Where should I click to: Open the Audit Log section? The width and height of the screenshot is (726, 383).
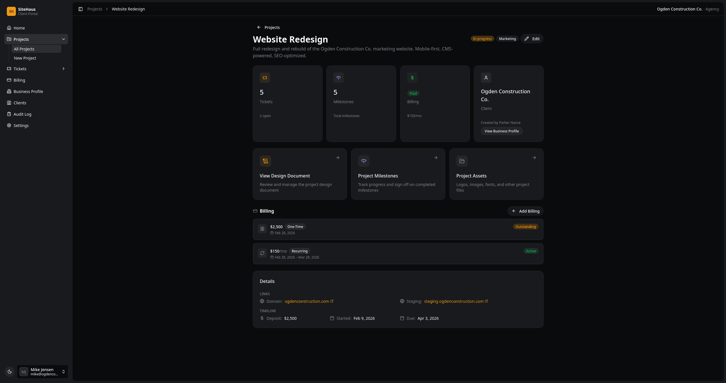tap(22, 114)
